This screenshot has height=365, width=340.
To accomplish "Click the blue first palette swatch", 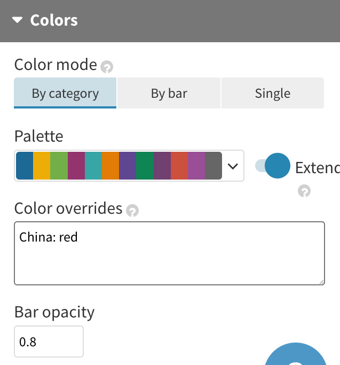I will pos(25,166).
